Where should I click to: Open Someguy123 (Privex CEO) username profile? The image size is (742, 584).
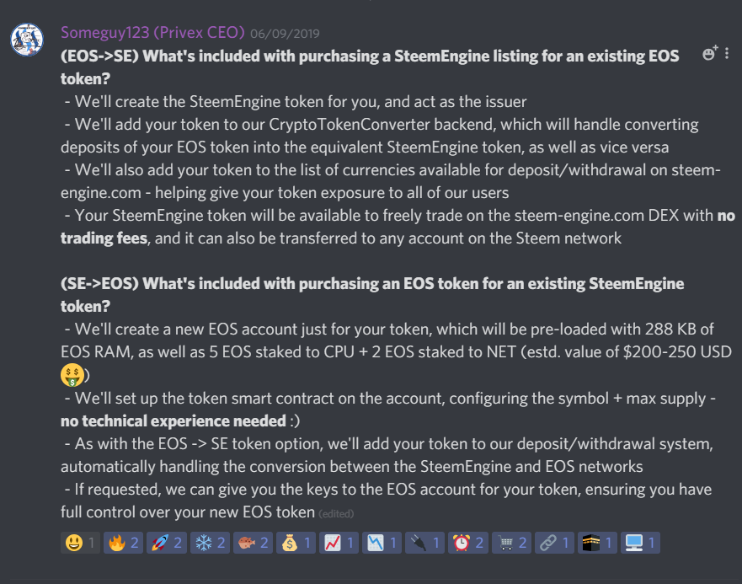tap(152, 33)
